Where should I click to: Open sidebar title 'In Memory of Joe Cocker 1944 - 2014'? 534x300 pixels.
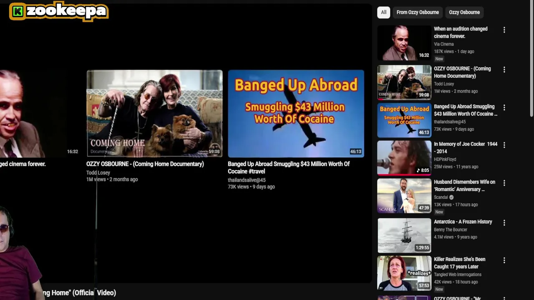[x=466, y=147]
